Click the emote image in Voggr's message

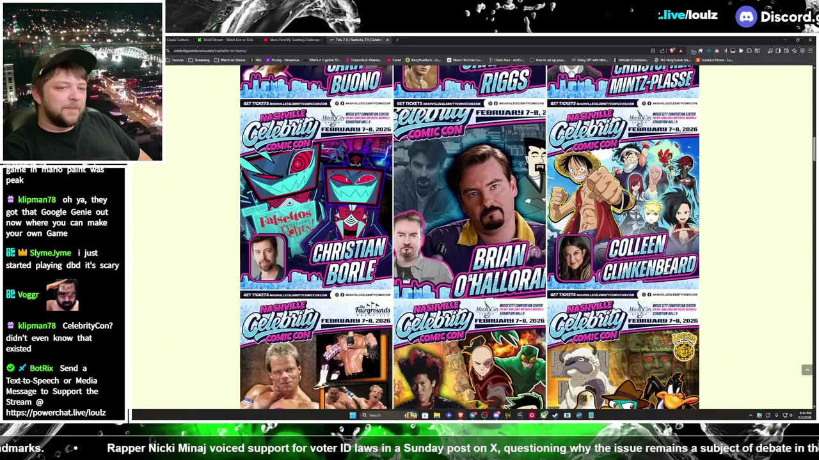[63, 295]
